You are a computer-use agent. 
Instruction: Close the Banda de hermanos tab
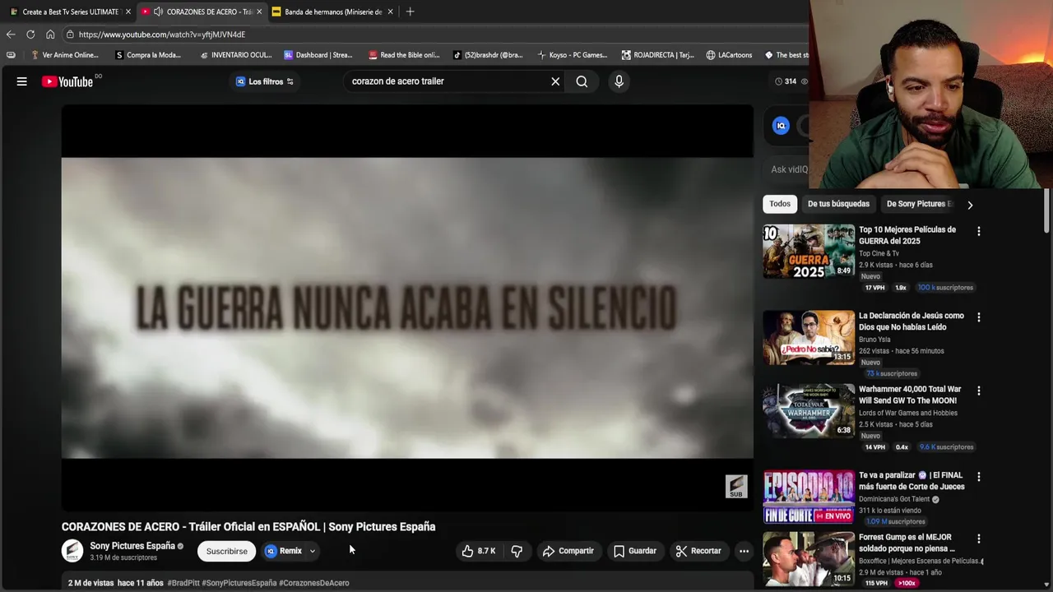coord(390,12)
